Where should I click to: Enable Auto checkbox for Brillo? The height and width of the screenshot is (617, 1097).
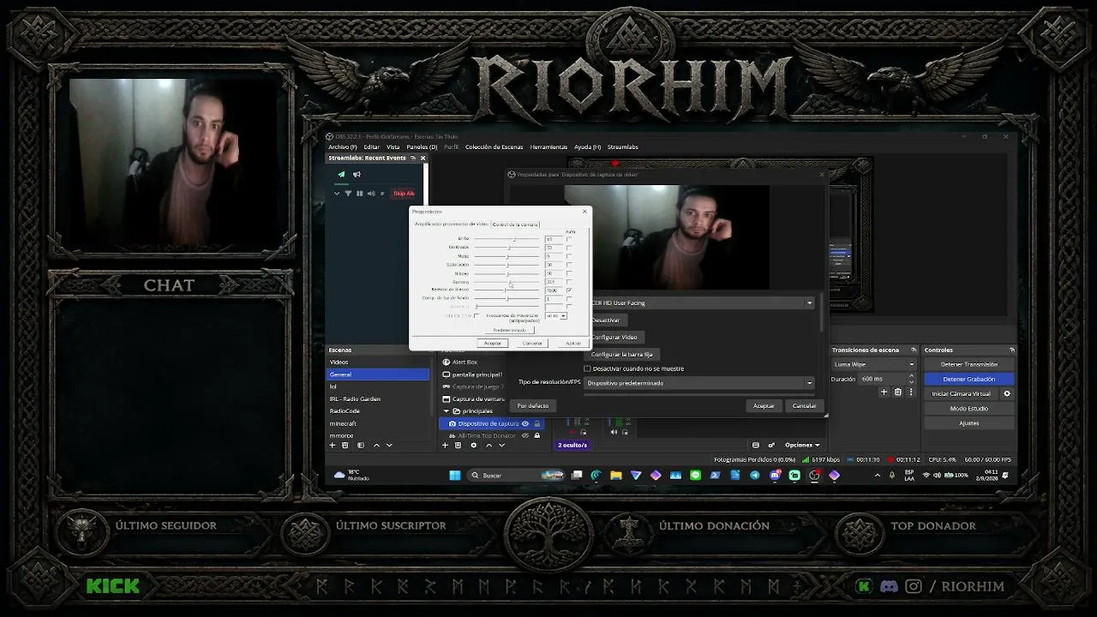click(569, 239)
